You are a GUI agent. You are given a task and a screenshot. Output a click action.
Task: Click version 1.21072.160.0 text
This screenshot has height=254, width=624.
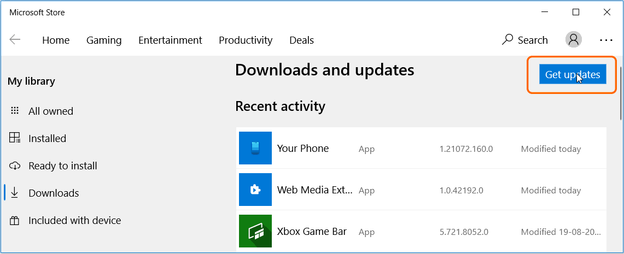coord(466,149)
